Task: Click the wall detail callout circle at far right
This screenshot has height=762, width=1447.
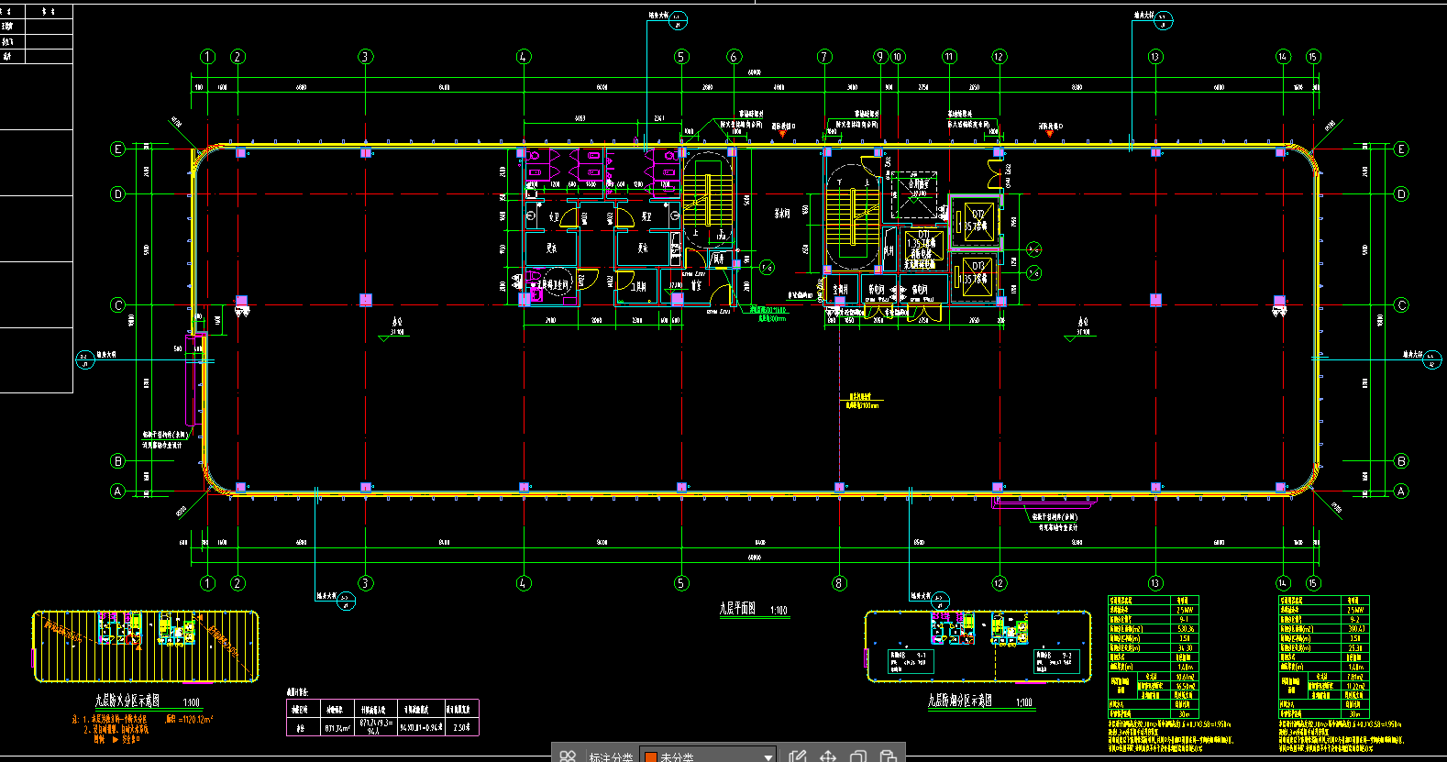Action: tap(1431, 360)
